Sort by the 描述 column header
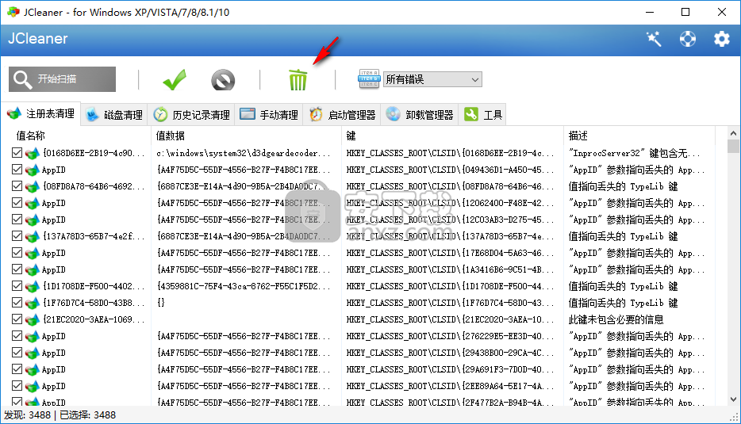Viewport: 741px width, 424px height. 578,136
